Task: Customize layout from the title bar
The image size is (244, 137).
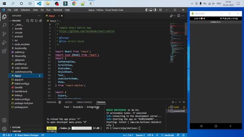Action: click(x=160, y=10)
